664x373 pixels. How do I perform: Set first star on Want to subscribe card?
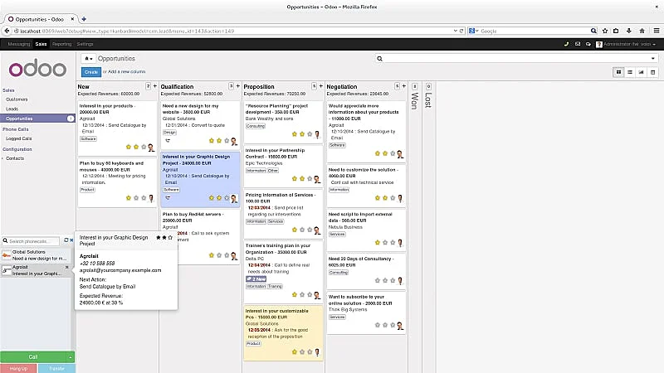[x=378, y=325]
